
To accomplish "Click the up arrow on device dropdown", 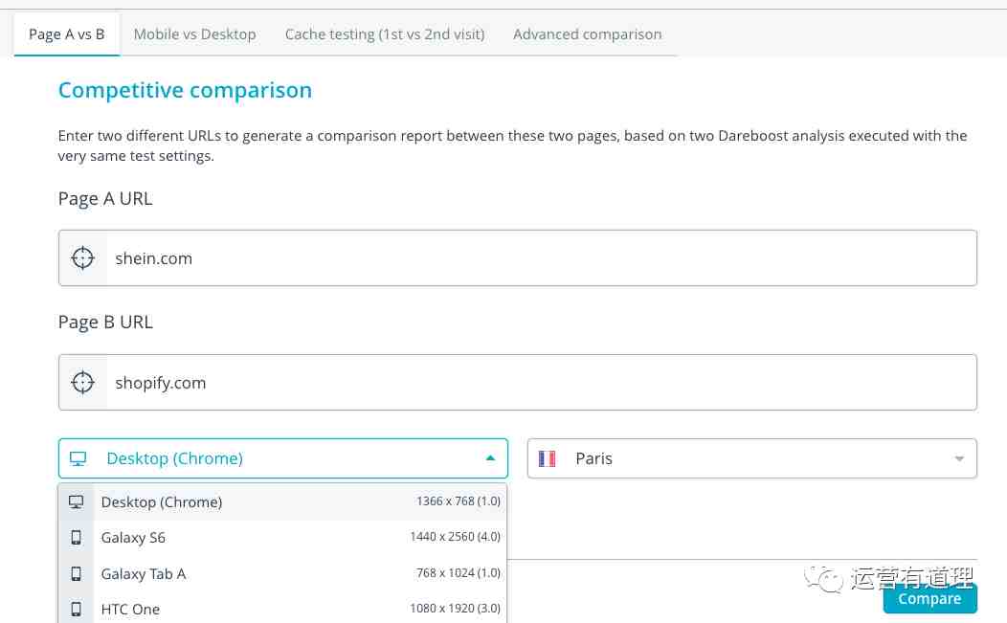I will pyautogui.click(x=491, y=458).
